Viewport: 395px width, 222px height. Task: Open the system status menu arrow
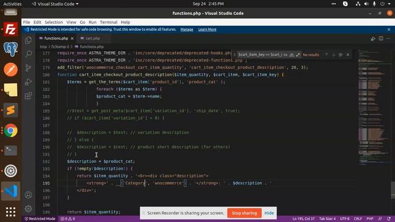pos(389,4)
